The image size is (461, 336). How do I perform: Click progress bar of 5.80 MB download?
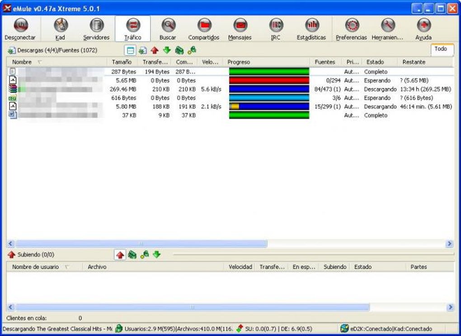coord(269,106)
